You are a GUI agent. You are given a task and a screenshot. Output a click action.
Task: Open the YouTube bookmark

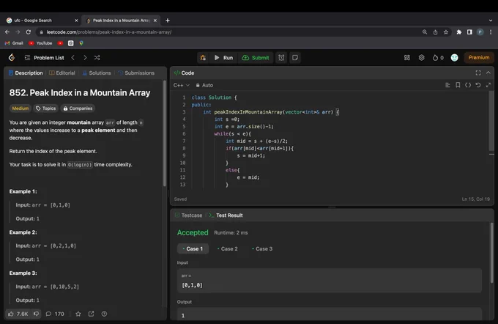click(x=40, y=43)
